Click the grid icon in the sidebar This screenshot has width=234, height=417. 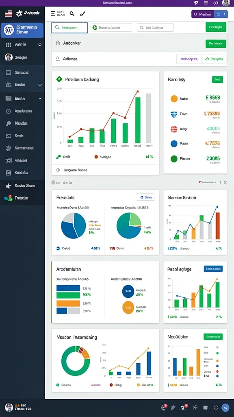[x=9, y=45]
